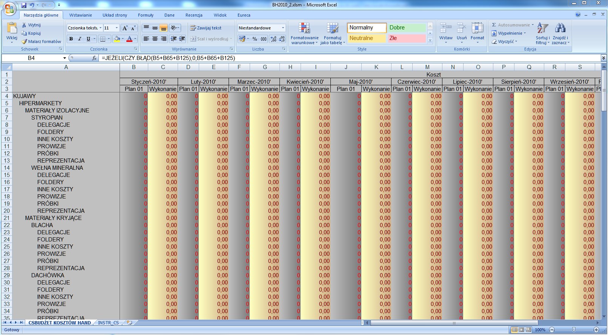Click the formula bar text

point(168,58)
